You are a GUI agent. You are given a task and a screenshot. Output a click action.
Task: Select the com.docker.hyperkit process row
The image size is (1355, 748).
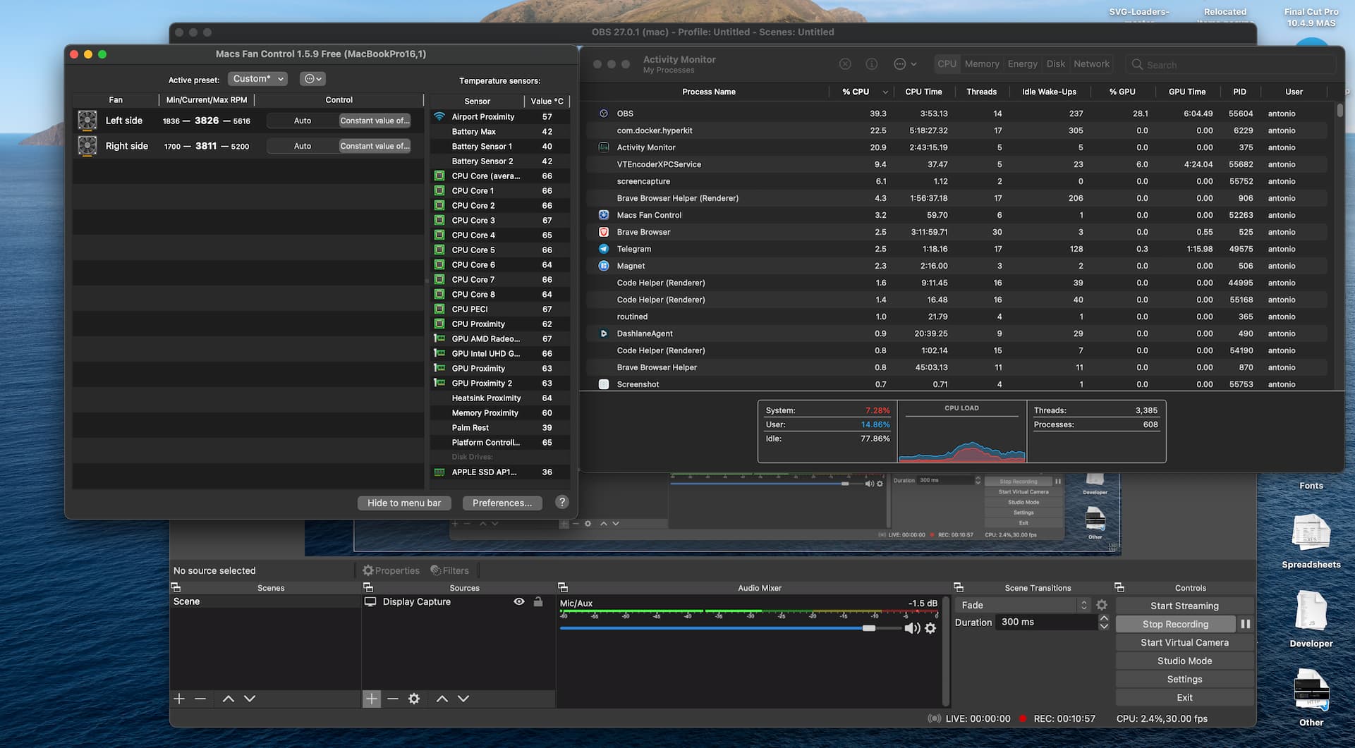pos(956,130)
